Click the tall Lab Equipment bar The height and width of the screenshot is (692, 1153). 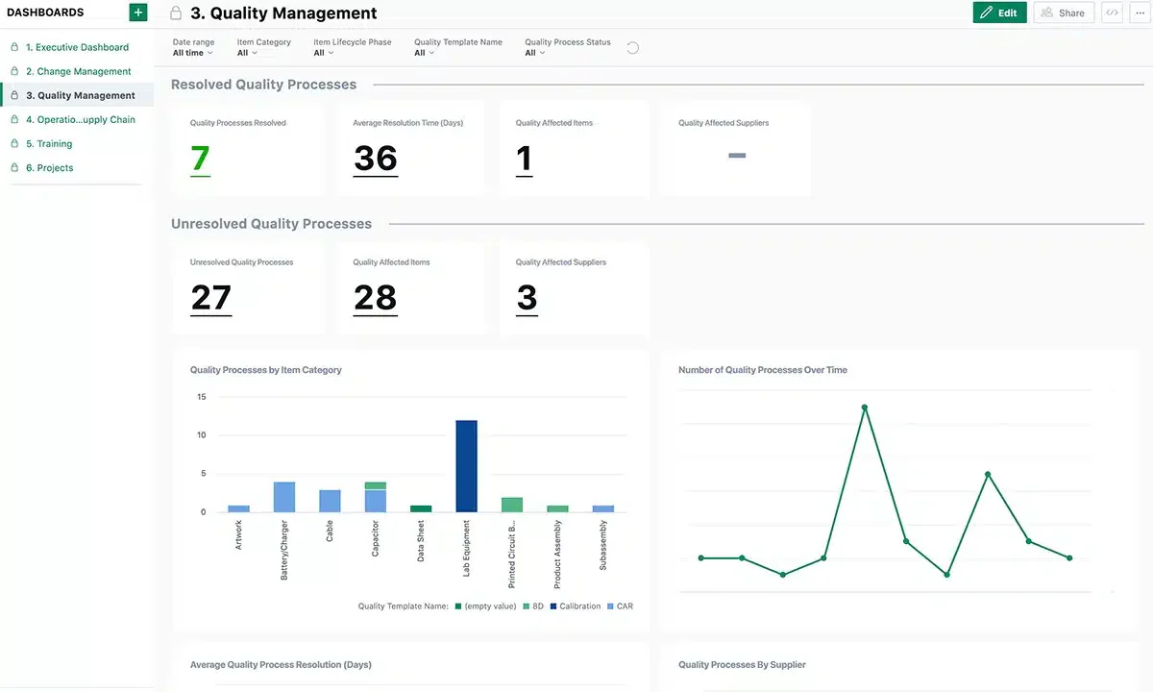[x=467, y=466]
